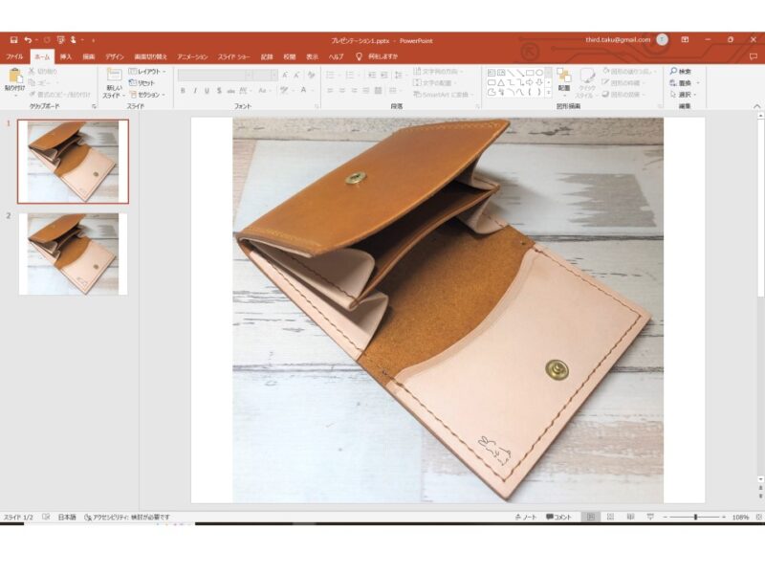Viewport: 765px width, 574px height.
Task: Toggle Comments (コメント) in status bar
Action: pos(558,517)
